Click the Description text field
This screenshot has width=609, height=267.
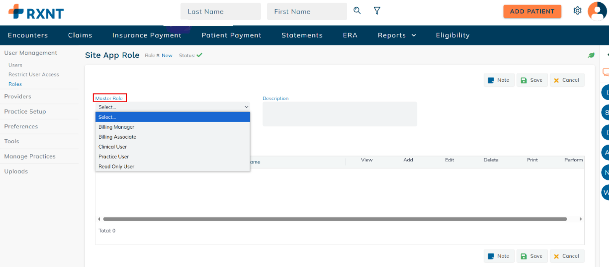coord(340,114)
